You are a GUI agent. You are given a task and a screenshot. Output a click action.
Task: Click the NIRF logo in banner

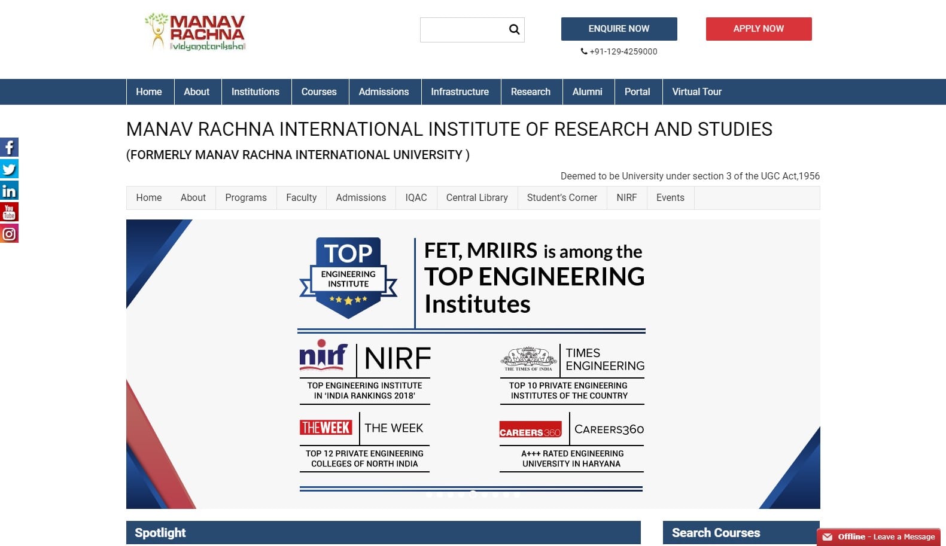[323, 355]
